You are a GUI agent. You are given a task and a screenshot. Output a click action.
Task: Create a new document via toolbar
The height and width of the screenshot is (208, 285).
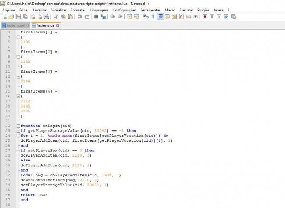[x=4, y=17]
